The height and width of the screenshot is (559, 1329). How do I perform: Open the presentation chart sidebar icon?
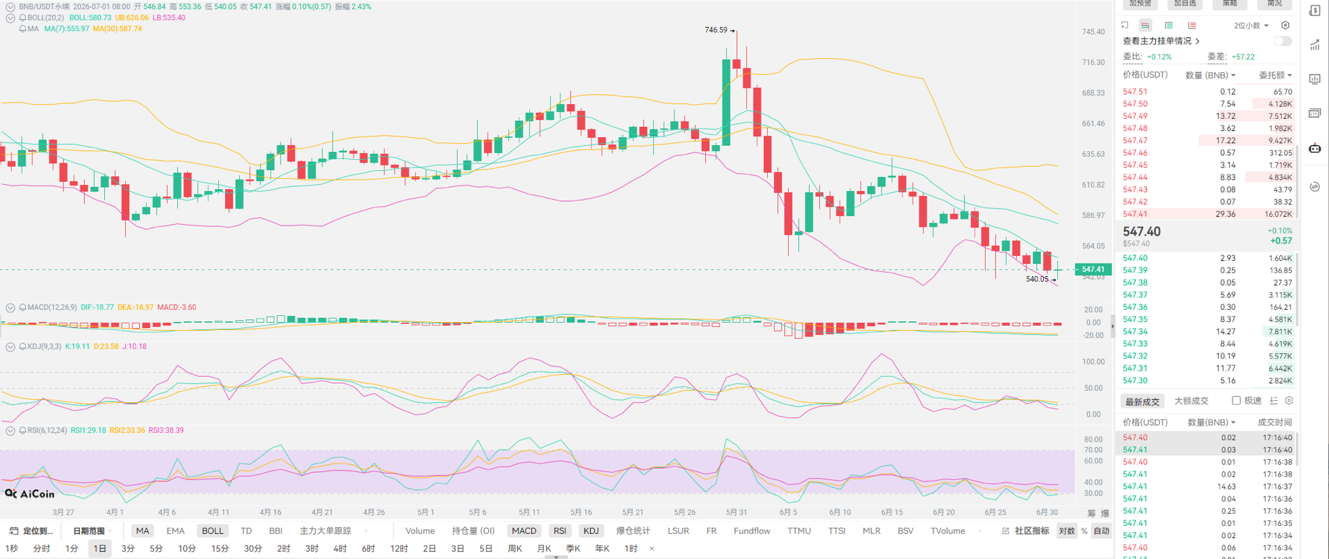click(1315, 79)
